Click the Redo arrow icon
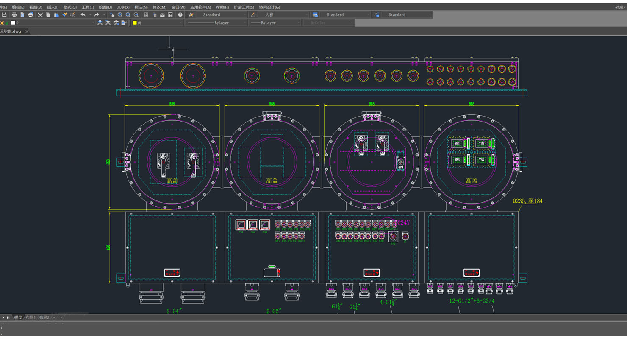Image resolution: width=627 pixels, height=339 pixels. [x=97, y=15]
